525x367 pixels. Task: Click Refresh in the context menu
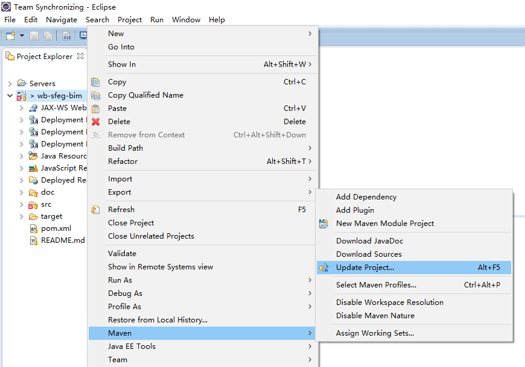(x=202, y=210)
